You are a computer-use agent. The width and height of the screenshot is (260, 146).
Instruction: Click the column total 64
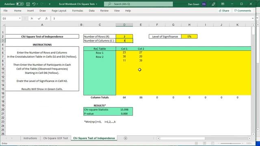(x=124, y=97)
